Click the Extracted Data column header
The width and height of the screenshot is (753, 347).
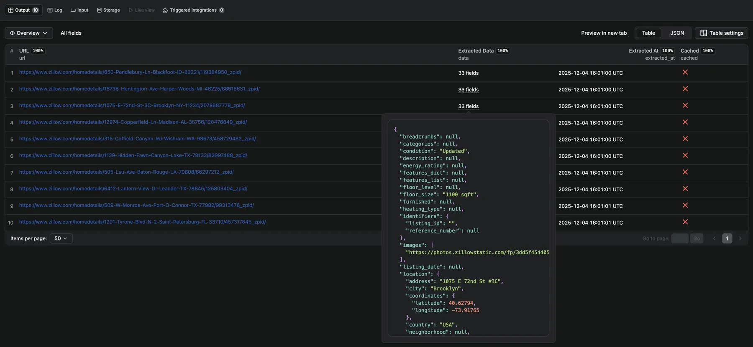pyautogui.click(x=476, y=51)
